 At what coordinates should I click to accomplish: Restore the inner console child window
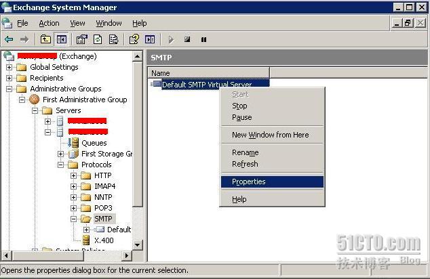[x=408, y=23]
